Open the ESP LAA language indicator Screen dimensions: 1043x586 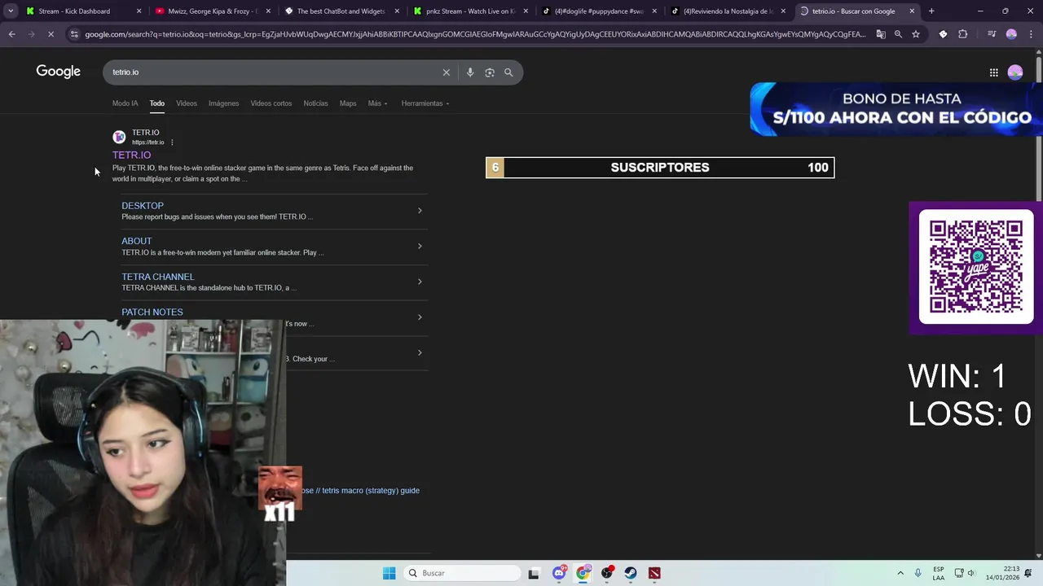[939, 573]
